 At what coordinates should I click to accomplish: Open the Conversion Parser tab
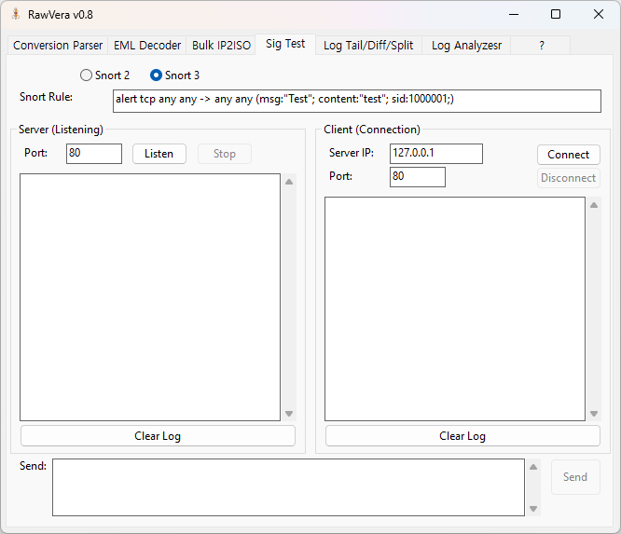tap(58, 45)
